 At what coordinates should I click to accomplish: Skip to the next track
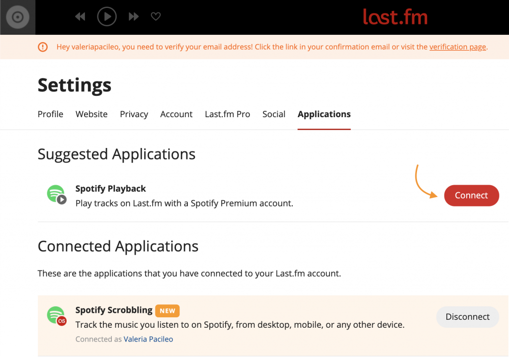134,16
